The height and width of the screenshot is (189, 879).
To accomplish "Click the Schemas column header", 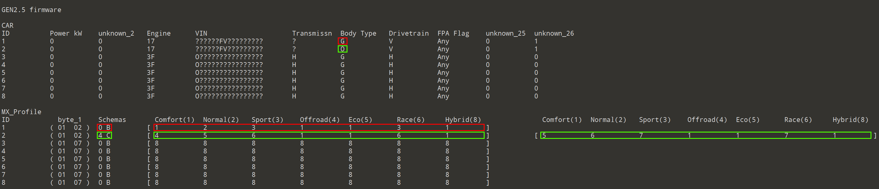I will [112, 120].
